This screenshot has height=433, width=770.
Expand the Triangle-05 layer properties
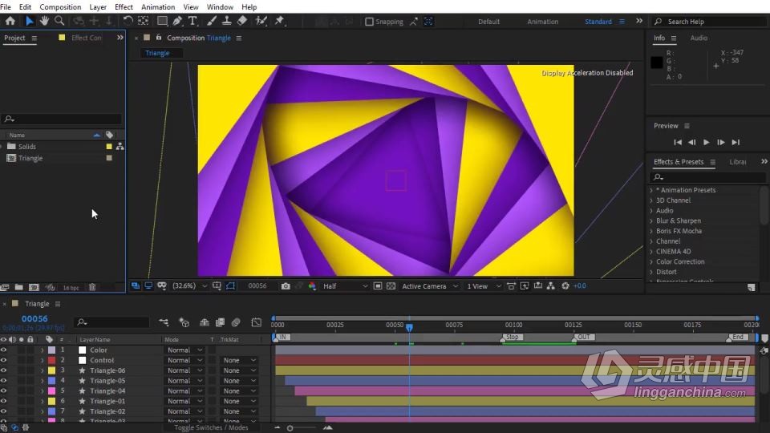[43, 381]
